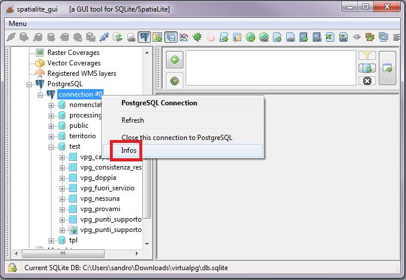Click the blue plug disconnect icon in toolbar

[x=104, y=37]
